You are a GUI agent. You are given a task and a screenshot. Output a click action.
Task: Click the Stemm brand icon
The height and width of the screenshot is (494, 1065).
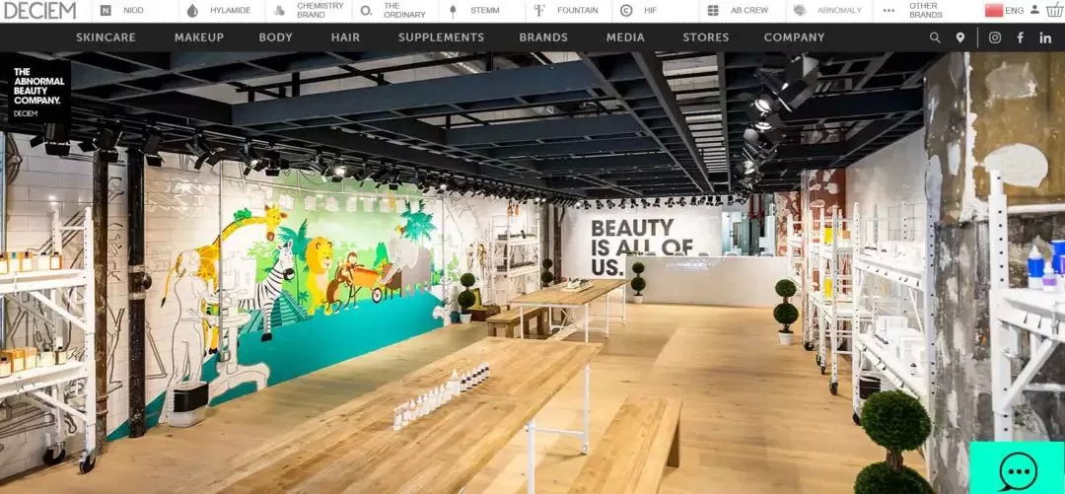tap(453, 10)
